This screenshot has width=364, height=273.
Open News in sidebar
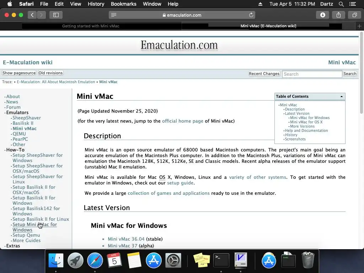(x=12, y=102)
